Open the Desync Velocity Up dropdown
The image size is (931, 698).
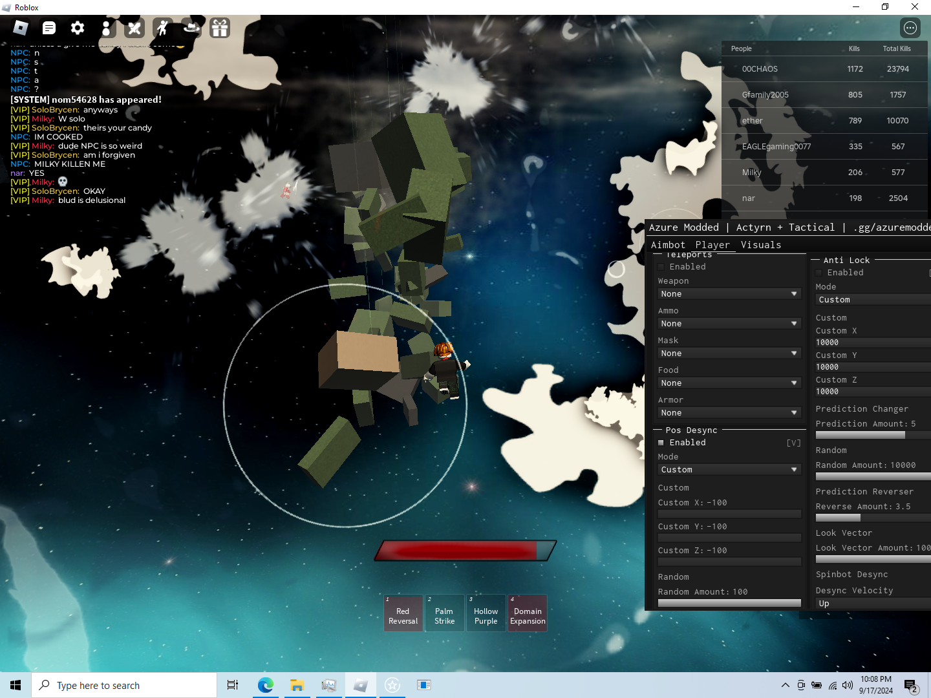click(x=873, y=604)
